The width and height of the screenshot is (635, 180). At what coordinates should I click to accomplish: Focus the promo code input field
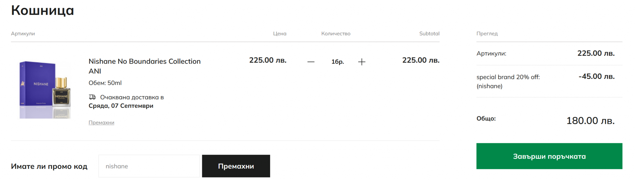pyautogui.click(x=149, y=166)
